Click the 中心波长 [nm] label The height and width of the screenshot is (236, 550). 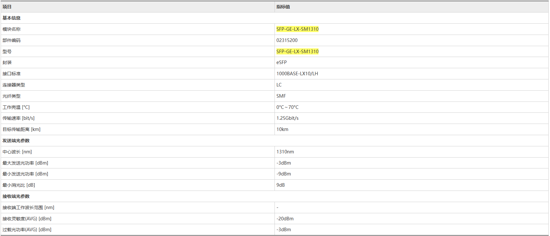pyautogui.click(x=17, y=152)
